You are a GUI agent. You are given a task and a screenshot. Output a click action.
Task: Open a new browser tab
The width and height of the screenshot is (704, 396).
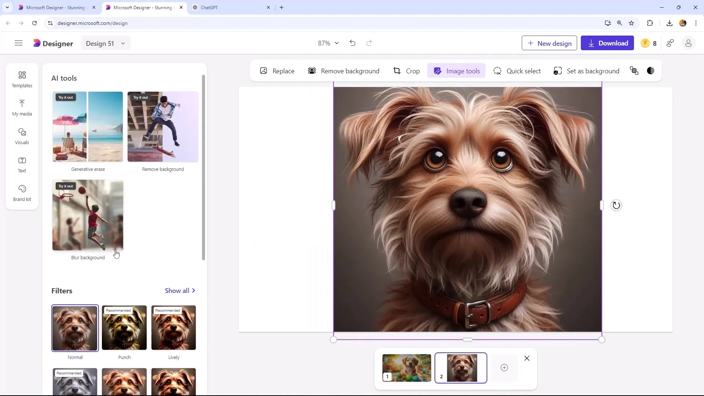coord(282,7)
